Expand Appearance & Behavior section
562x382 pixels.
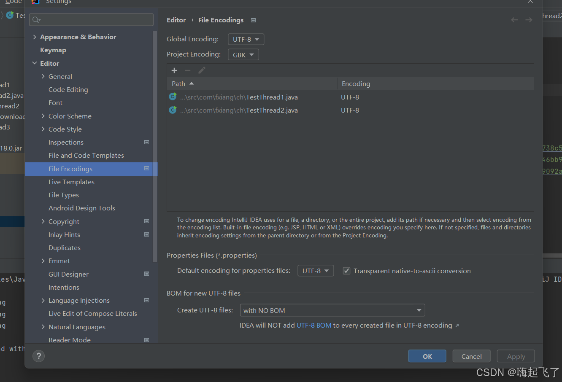click(35, 37)
